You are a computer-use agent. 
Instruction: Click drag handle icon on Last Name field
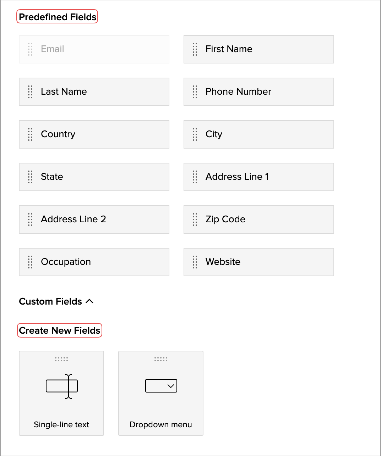coord(30,92)
